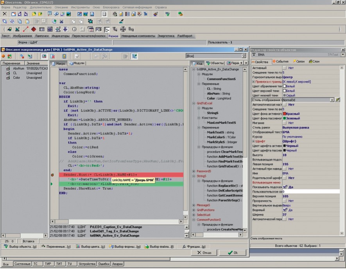Click the new form icon in the top toolbar
The width and height of the screenshot is (346, 269).
tap(14, 14)
